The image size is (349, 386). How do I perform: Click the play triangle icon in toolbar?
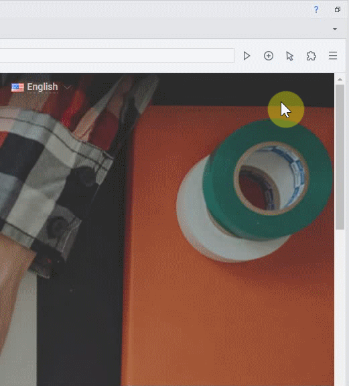tap(247, 56)
